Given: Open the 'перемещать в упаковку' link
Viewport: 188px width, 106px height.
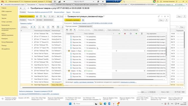Looking at the screenshot, I should pos(128,82).
